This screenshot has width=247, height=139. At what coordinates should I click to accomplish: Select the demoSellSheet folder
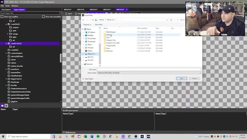point(17,56)
